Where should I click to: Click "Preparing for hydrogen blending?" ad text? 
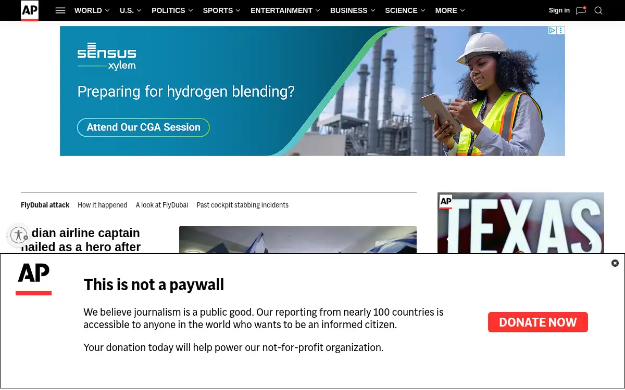(186, 92)
